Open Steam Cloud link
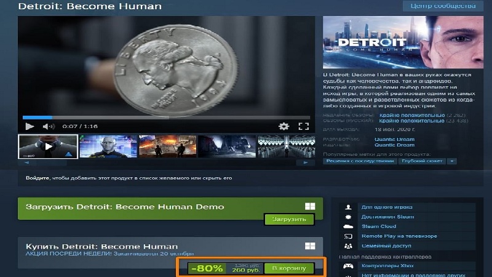The width and height of the screenshot is (492, 277). point(379,227)
